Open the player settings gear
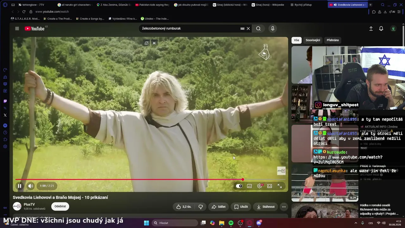Viewport: 405px width, 228px height. click(259, 186)
